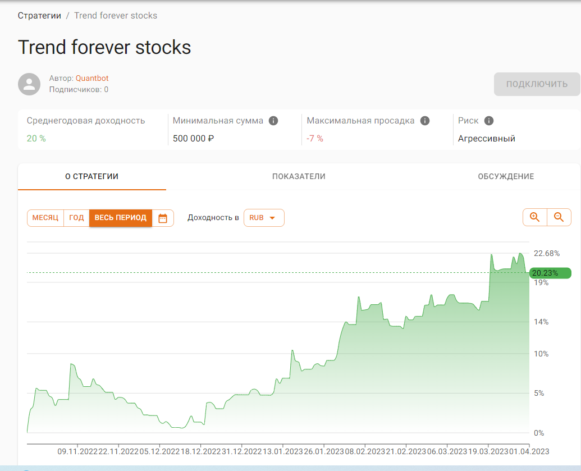Zoom in on the chart

pyautogui.click(x=534, y=217)
